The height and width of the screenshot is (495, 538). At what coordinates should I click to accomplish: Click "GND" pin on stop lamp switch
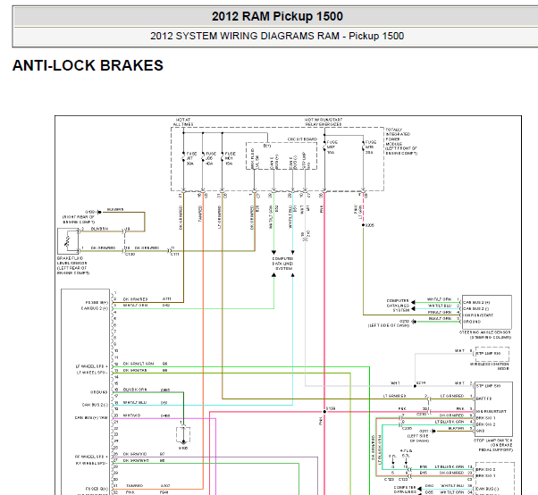point(480,431)
